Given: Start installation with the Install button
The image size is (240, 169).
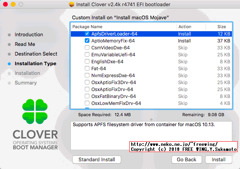Looking at the screenshot, I should (x=219, y=159).
